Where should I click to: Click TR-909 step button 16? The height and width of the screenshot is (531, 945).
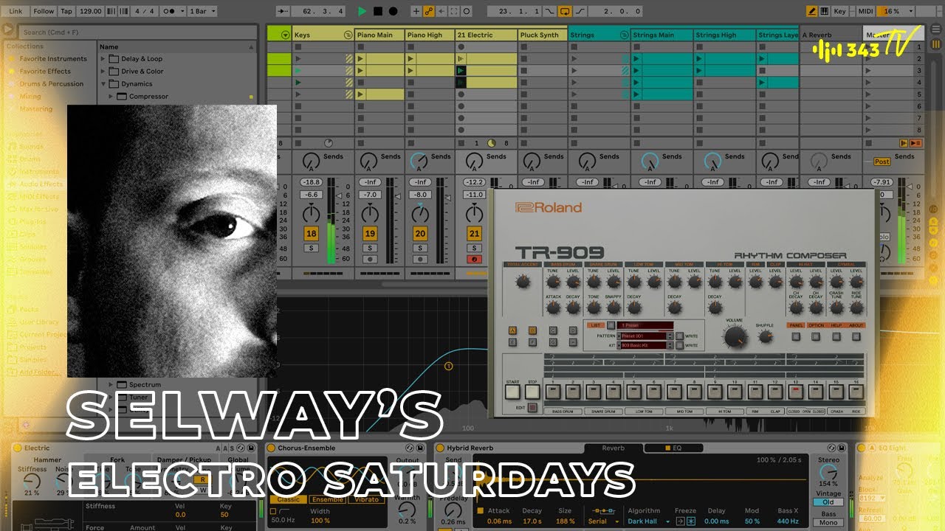coord(856,392)
